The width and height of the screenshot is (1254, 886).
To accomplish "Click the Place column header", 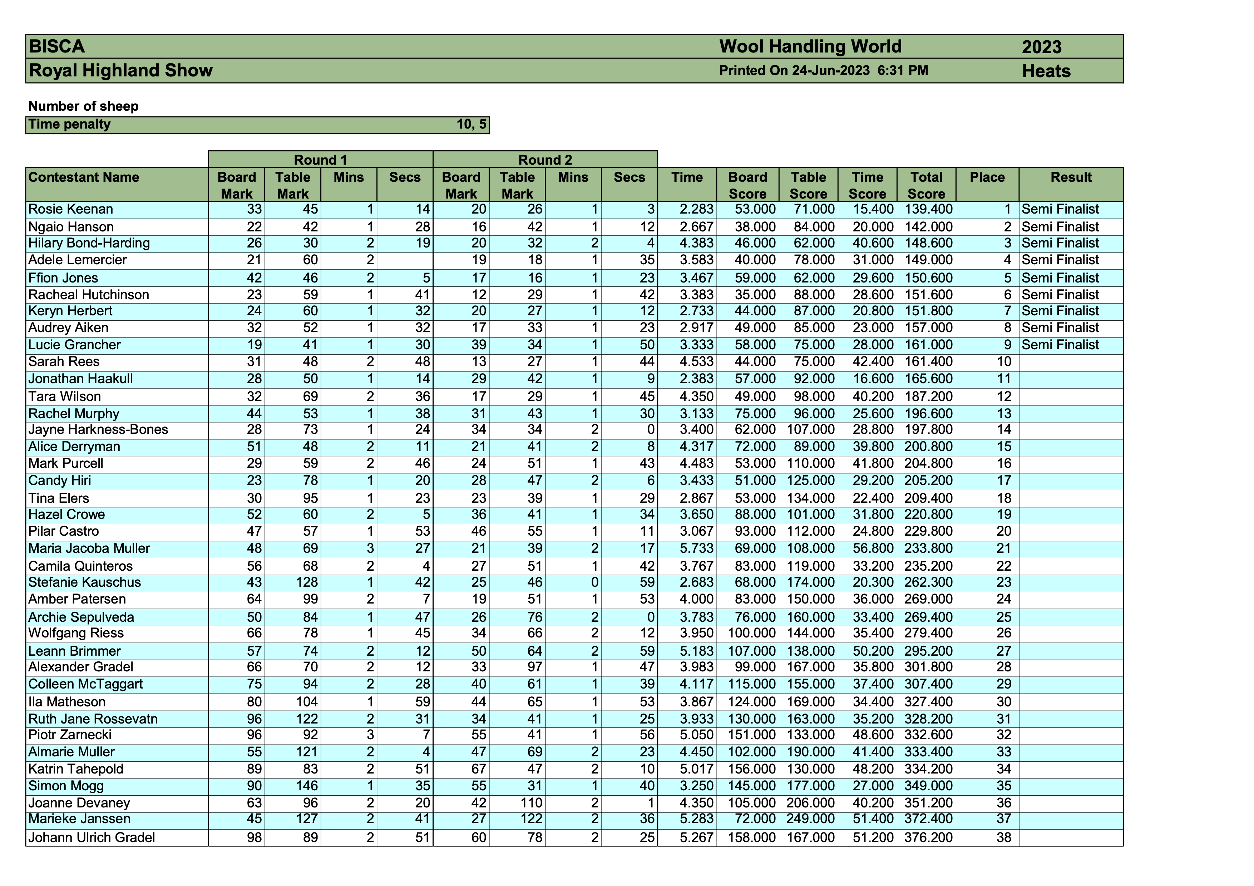I will [x=986, y=177].
